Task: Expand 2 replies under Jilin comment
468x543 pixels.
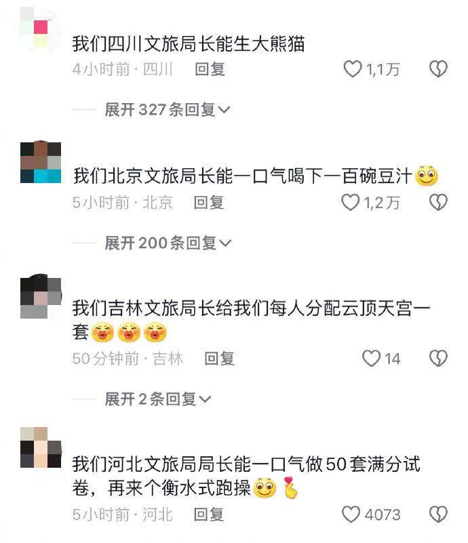Action: click(157, 399)
